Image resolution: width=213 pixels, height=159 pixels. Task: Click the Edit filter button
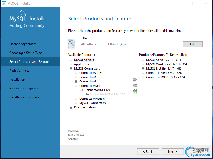(x=193, y=44)
